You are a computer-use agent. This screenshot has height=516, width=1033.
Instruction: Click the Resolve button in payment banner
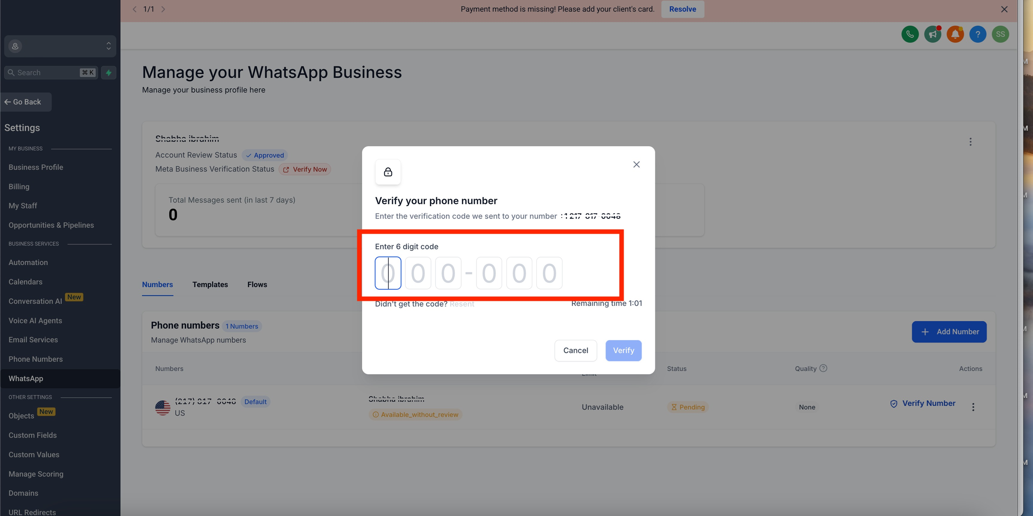click(x=682, y=9)
